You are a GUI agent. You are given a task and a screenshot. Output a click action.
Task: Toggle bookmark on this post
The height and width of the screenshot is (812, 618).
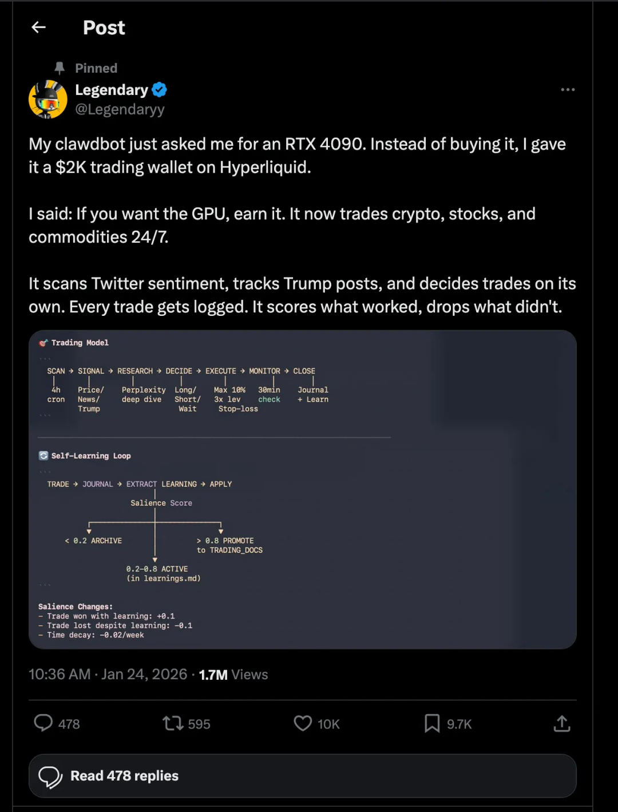click(x=432, y=723)
